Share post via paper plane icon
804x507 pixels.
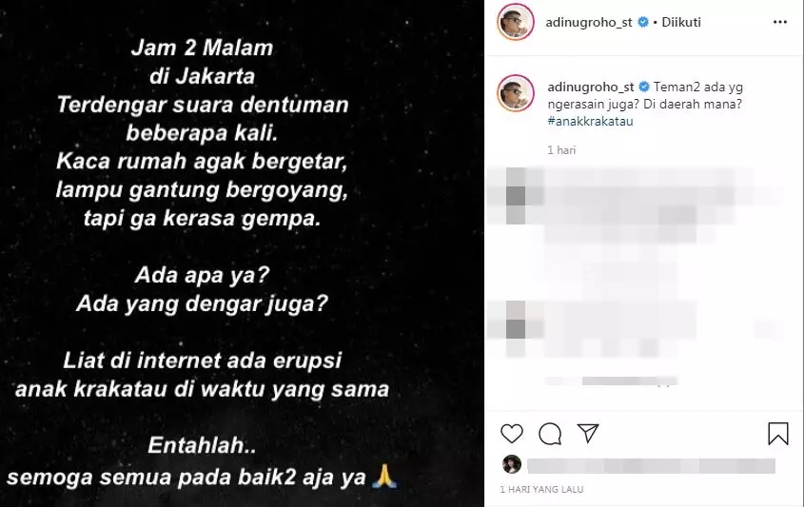(x=588, y=433)
